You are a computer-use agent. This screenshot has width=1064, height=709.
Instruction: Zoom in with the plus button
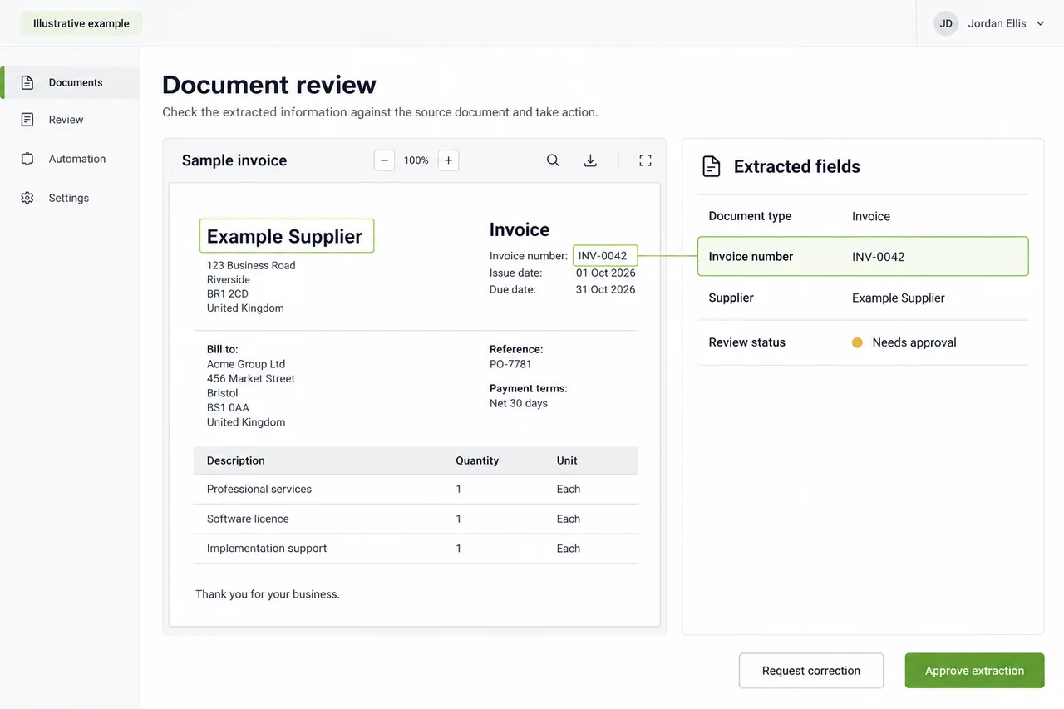coord(448,160)
